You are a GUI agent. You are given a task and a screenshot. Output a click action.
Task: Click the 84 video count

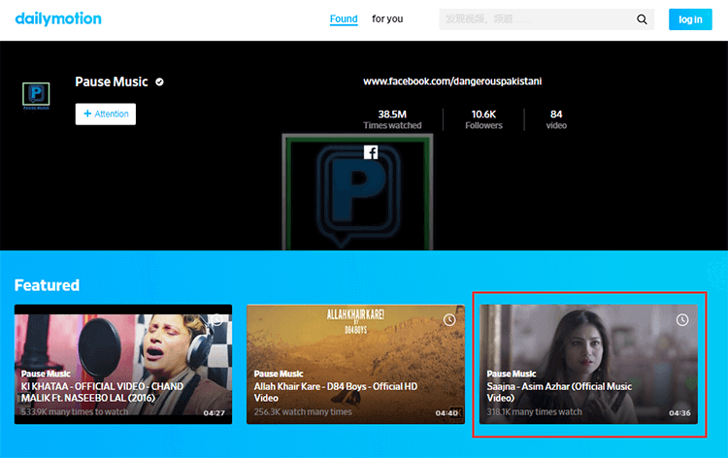[556, 119]
